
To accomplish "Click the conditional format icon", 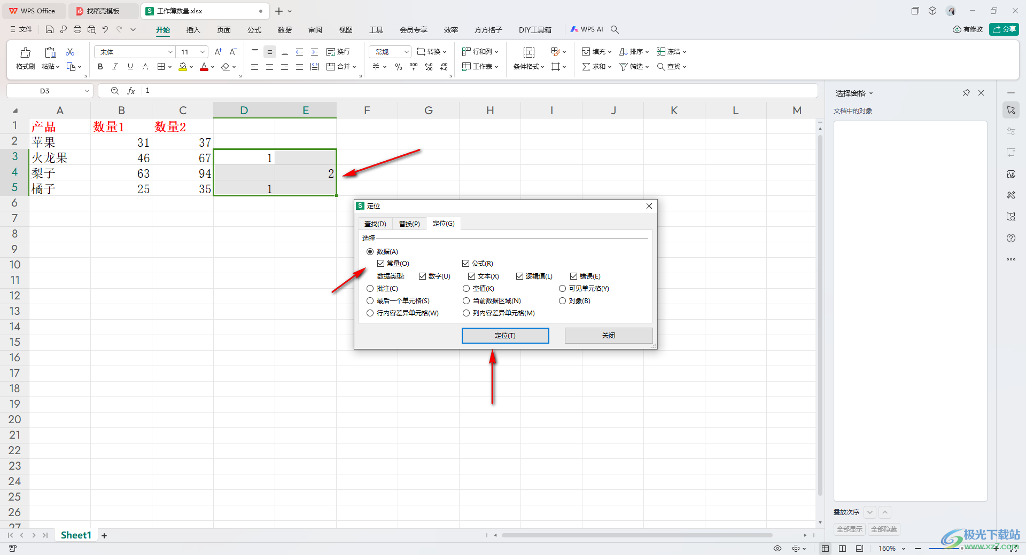I will (529, 52).
